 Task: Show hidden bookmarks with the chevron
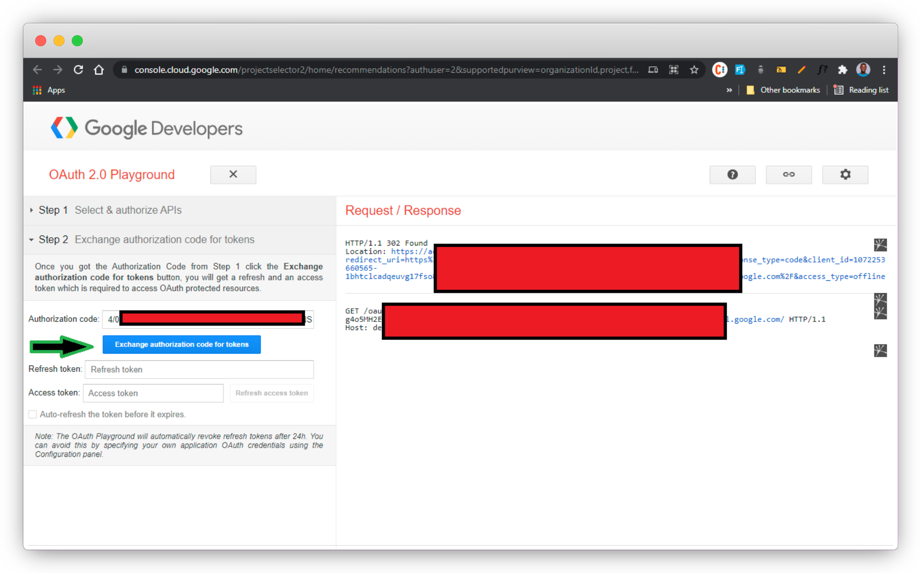(729, 90)
